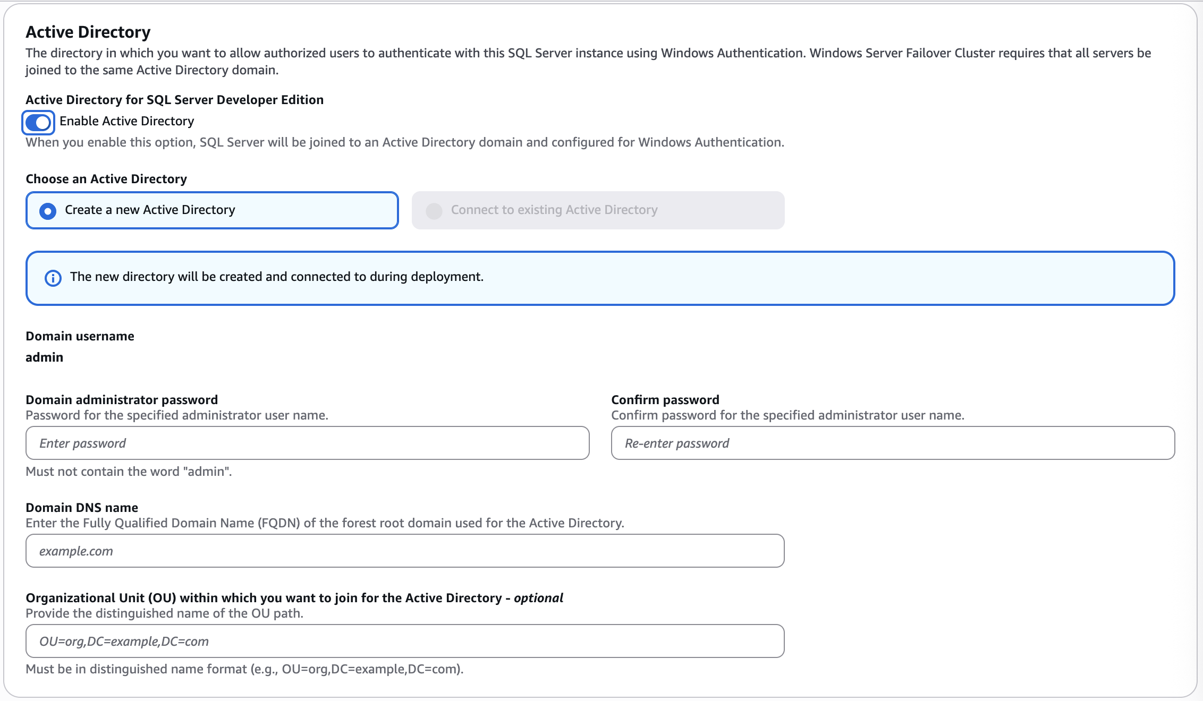
Task: Click the password requirement hint text
Action: (129, 471)
